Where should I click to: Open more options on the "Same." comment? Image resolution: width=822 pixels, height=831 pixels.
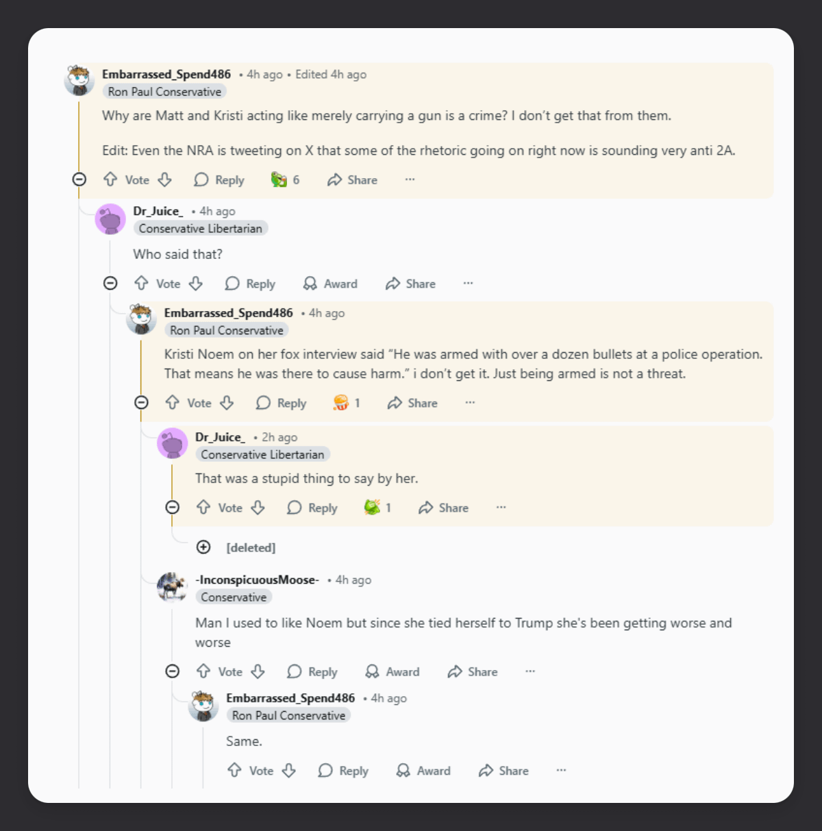[x=561, y=770]
